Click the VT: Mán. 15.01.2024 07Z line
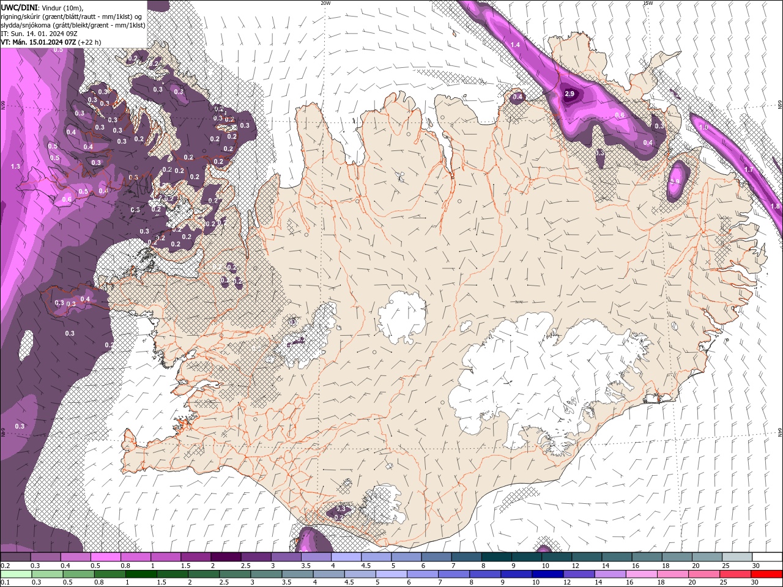The height and width of the screenshot is (587, 783). (51, 42)
